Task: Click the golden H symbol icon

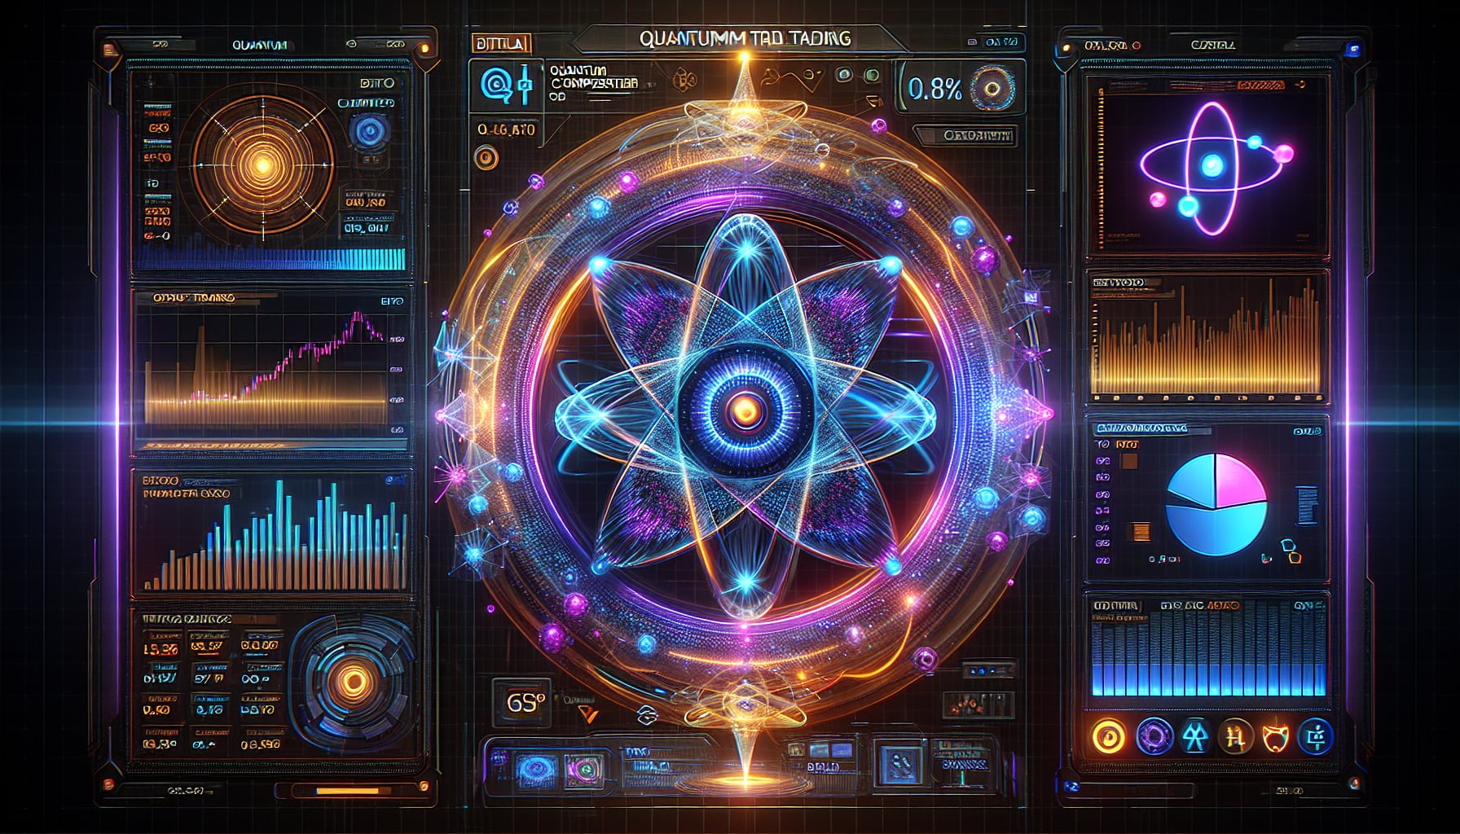Action: [1234, 737]
